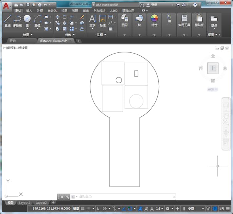Open the Clipboard (剪贴板) panel
The height and width of the screenshot is (214, 233).
pyautogui.click(x=199, y=20)
